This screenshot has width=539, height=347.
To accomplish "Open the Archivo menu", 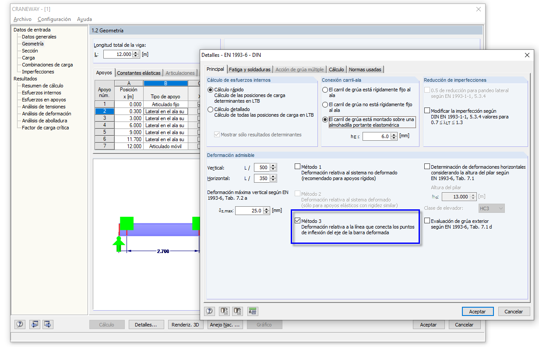I will pos(22,19).
